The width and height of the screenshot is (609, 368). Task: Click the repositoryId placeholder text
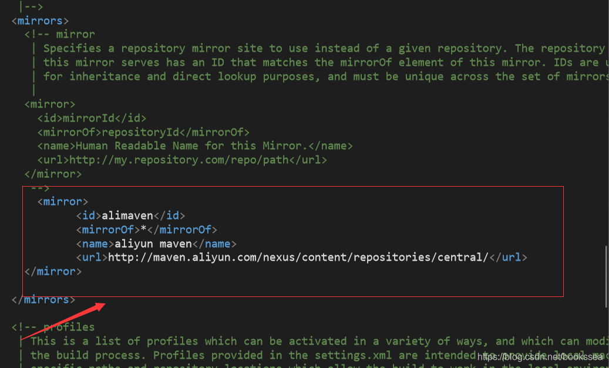click(139, 132)
